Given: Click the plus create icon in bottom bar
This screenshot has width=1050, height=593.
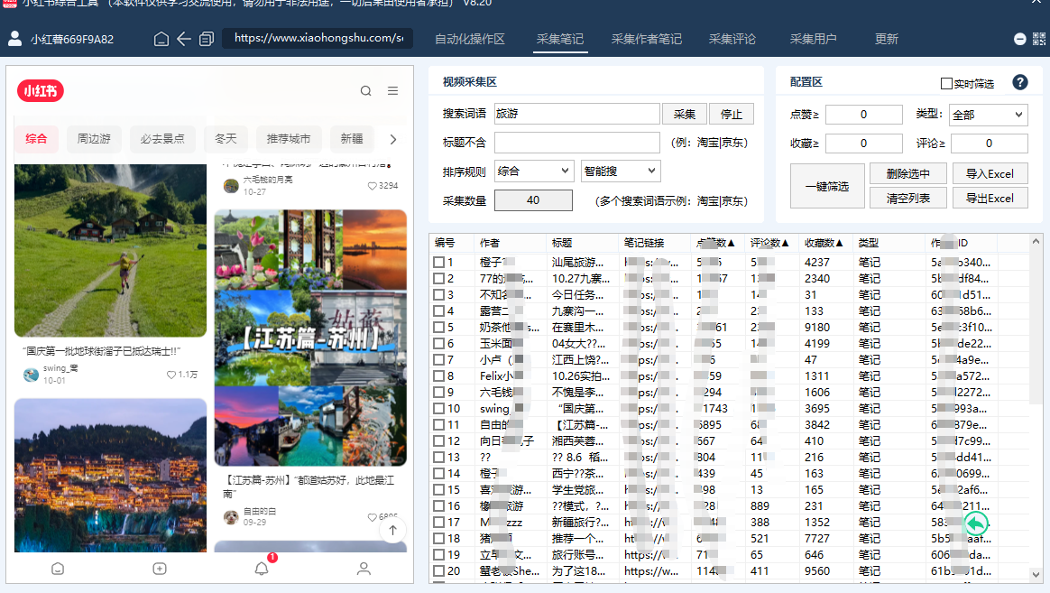Looking at the screenshot, I should 160,569.
